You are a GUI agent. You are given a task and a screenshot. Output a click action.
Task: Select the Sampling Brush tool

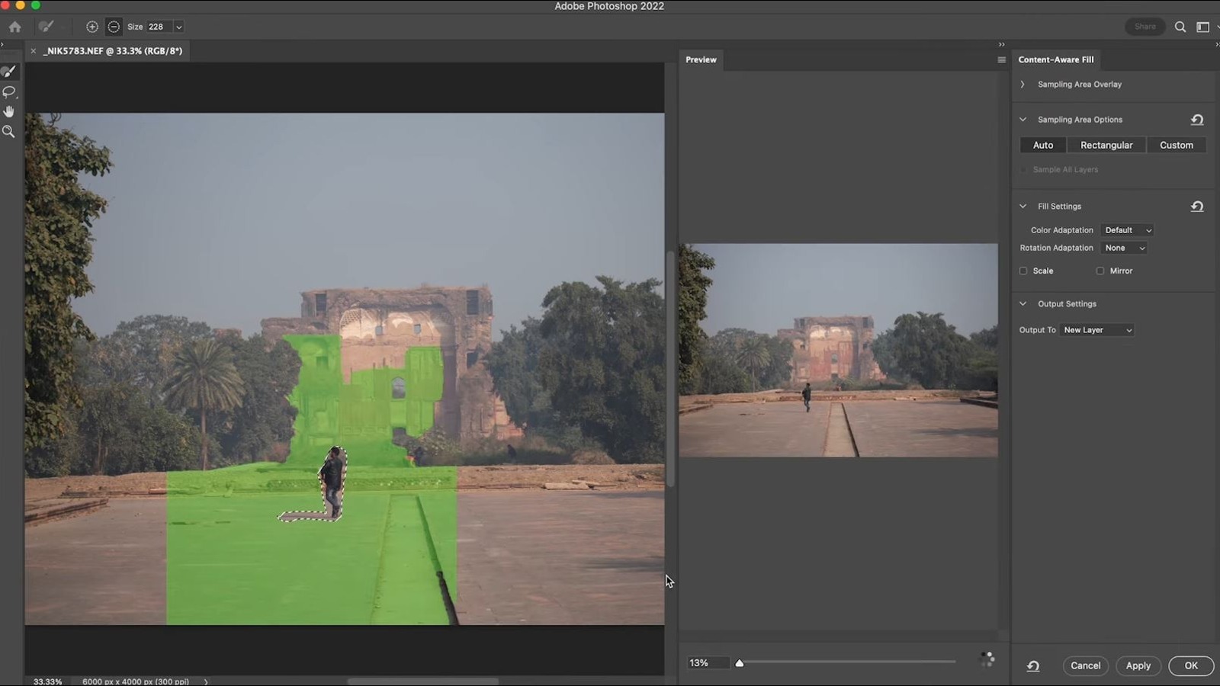click(9, 71)
